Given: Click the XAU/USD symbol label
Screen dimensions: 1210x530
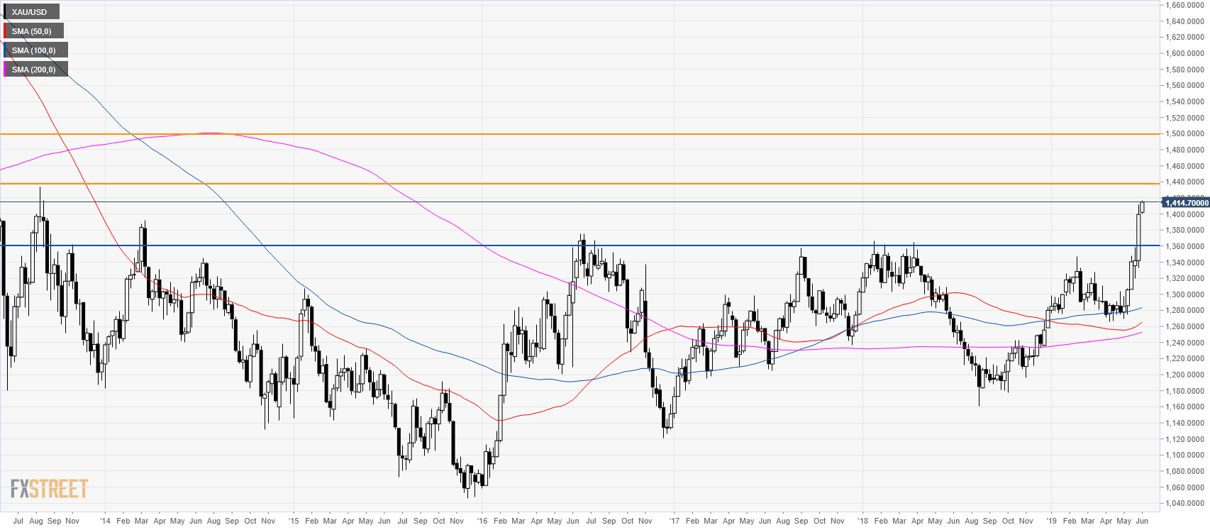Looking at the screenshot, I should pos(30,12).
